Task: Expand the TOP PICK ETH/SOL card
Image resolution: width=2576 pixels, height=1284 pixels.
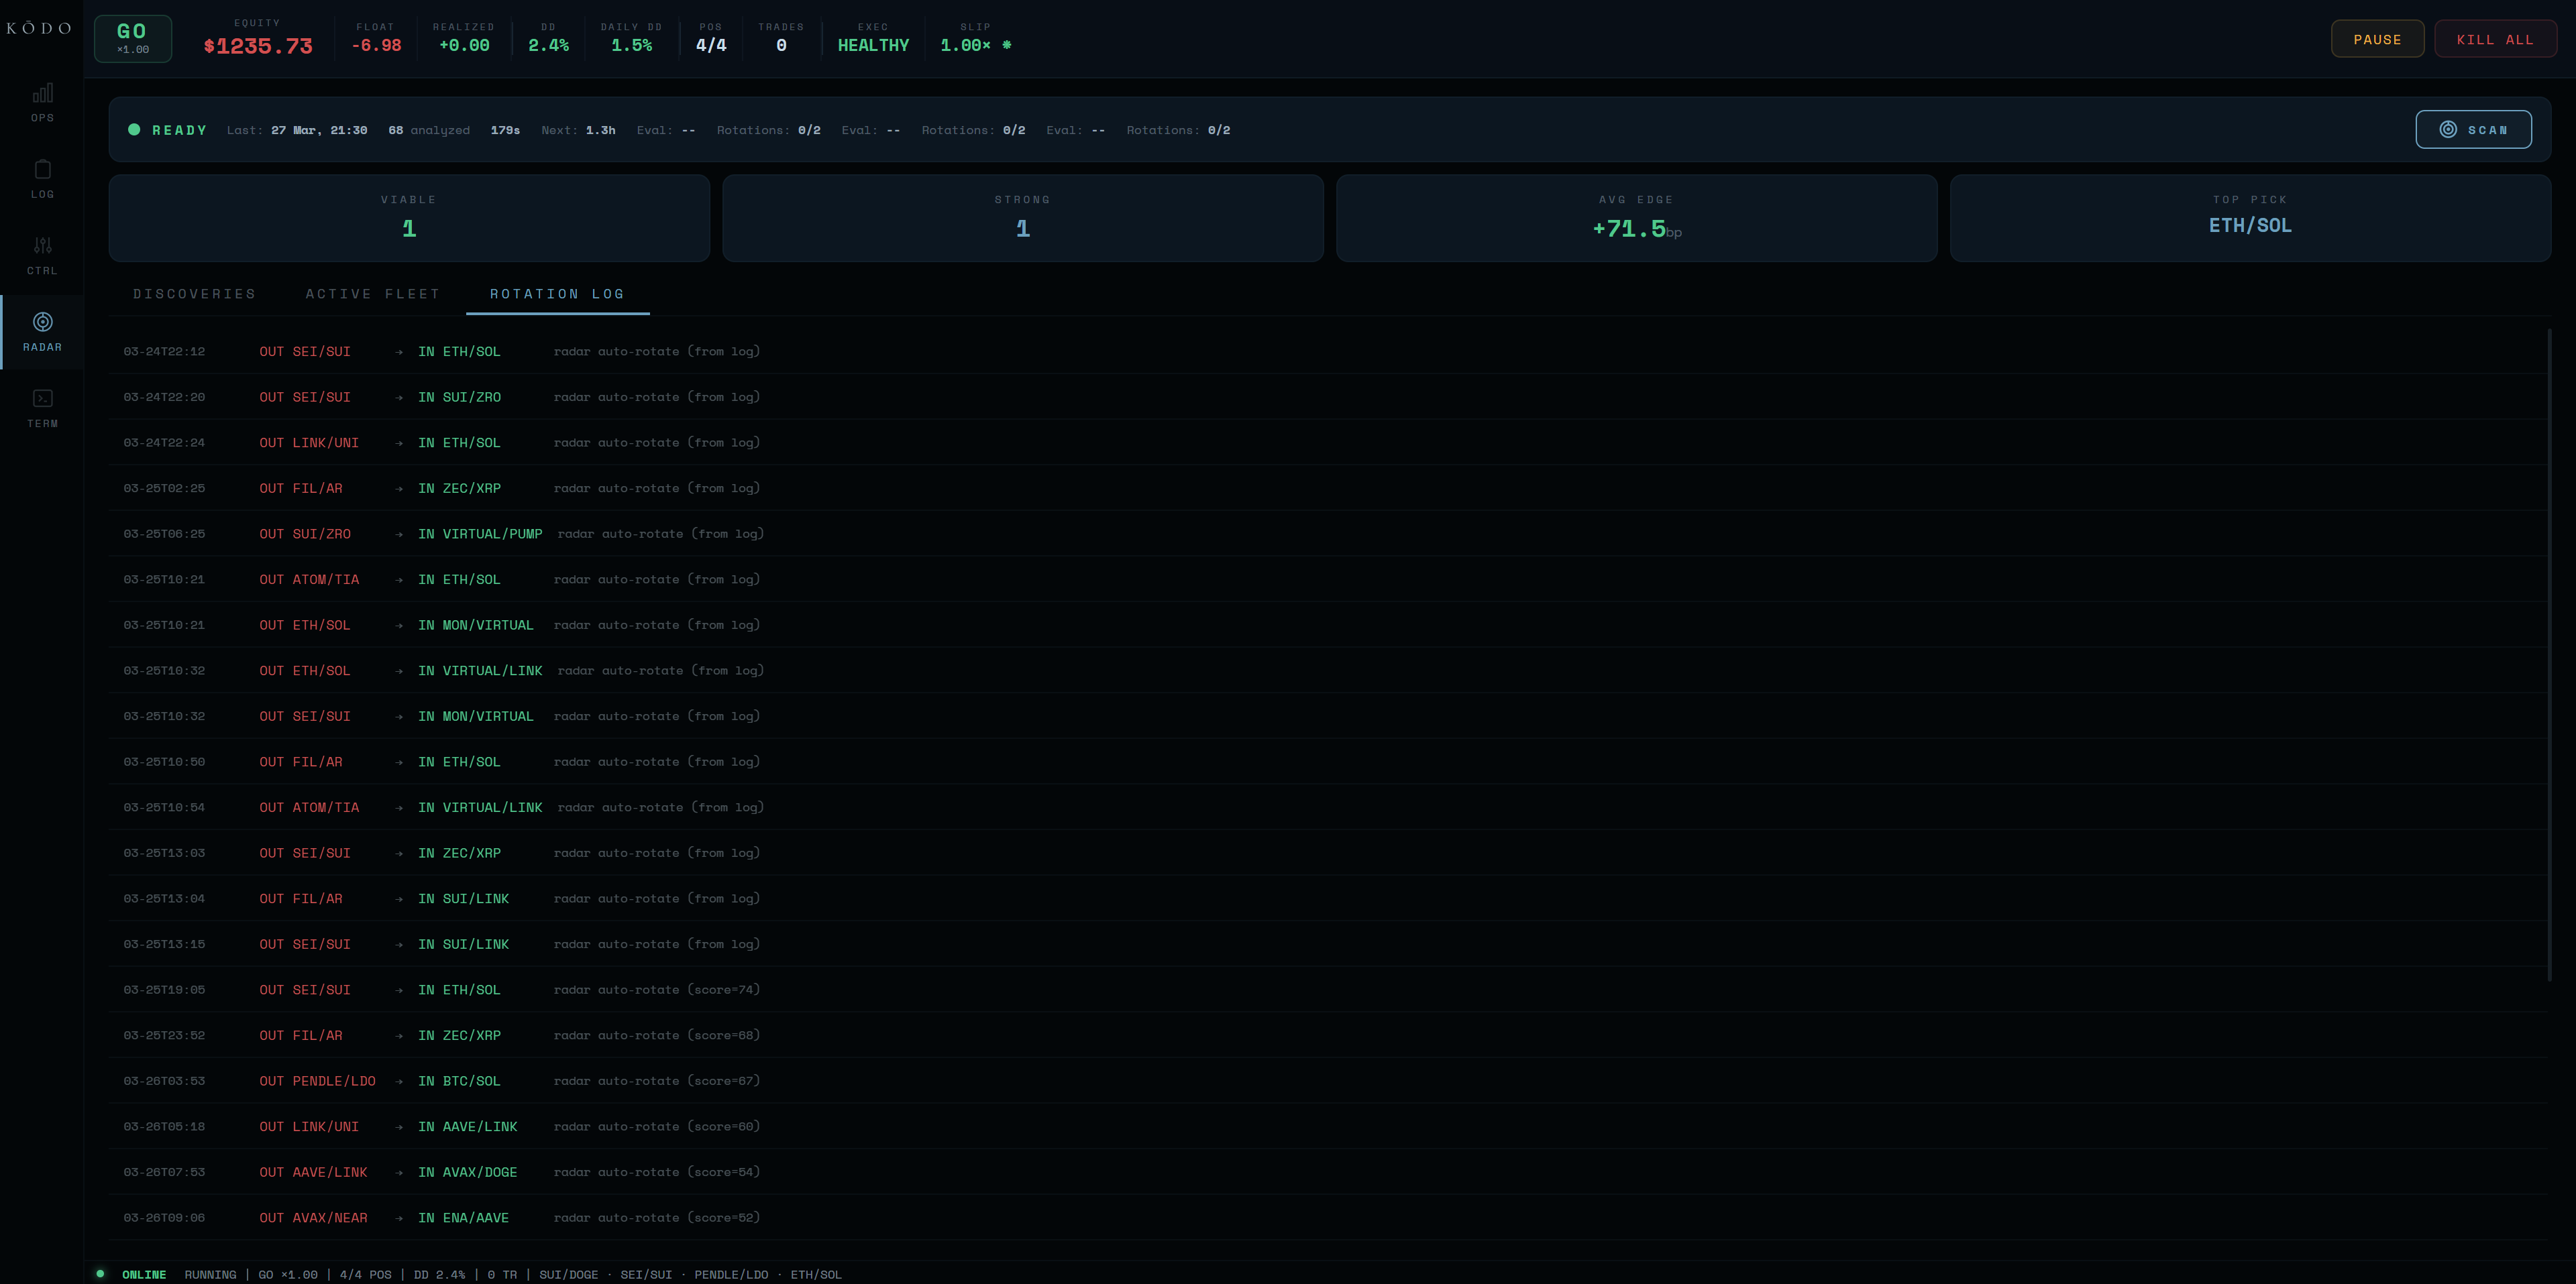Action: click(x=2249, y=218)
